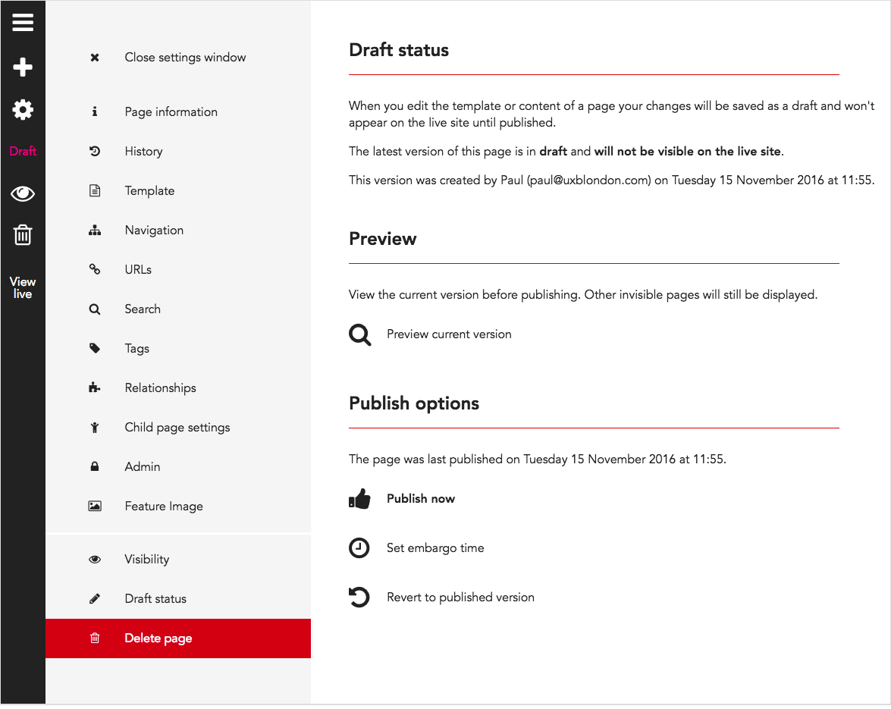Open the hamburger menu icon
The height and width of the screenshot is (709, 891).
point(23,23)
